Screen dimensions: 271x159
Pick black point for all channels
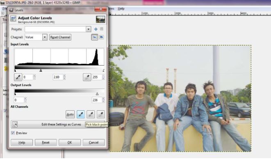pyautogui.click(x=81, y=114)
